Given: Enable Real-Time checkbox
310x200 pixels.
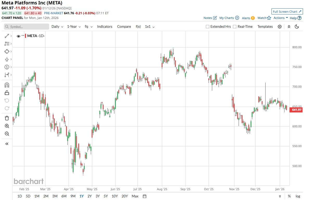Looking at the screenshot, I should pos(235,27).
